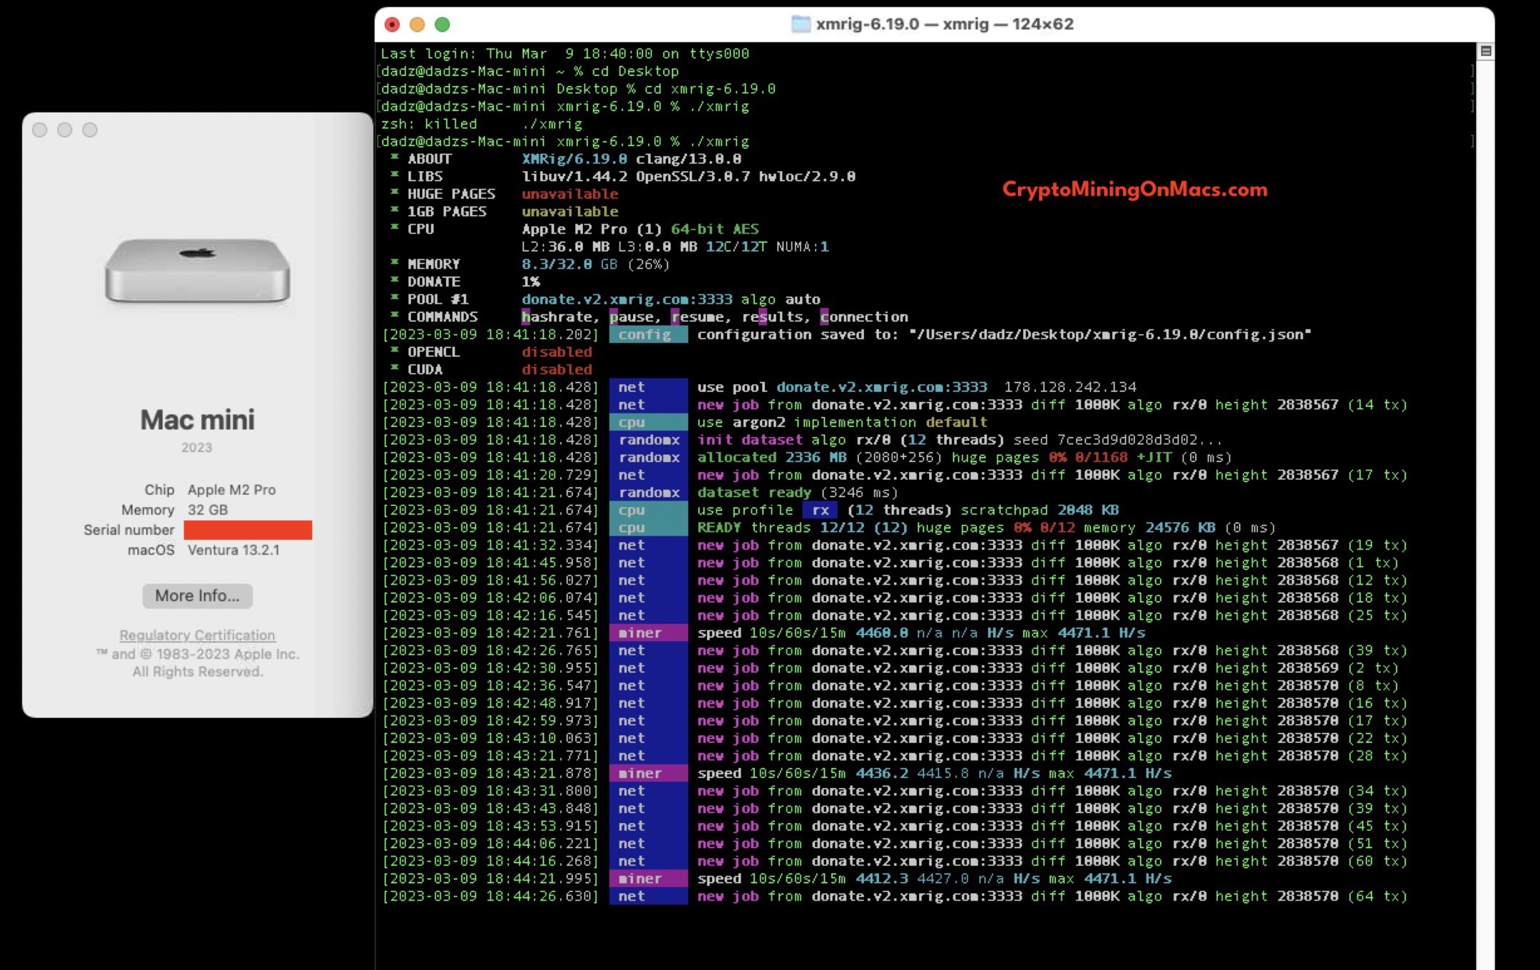
Task: Click the miner tag at 18:43:21.878
Action: 648,774
